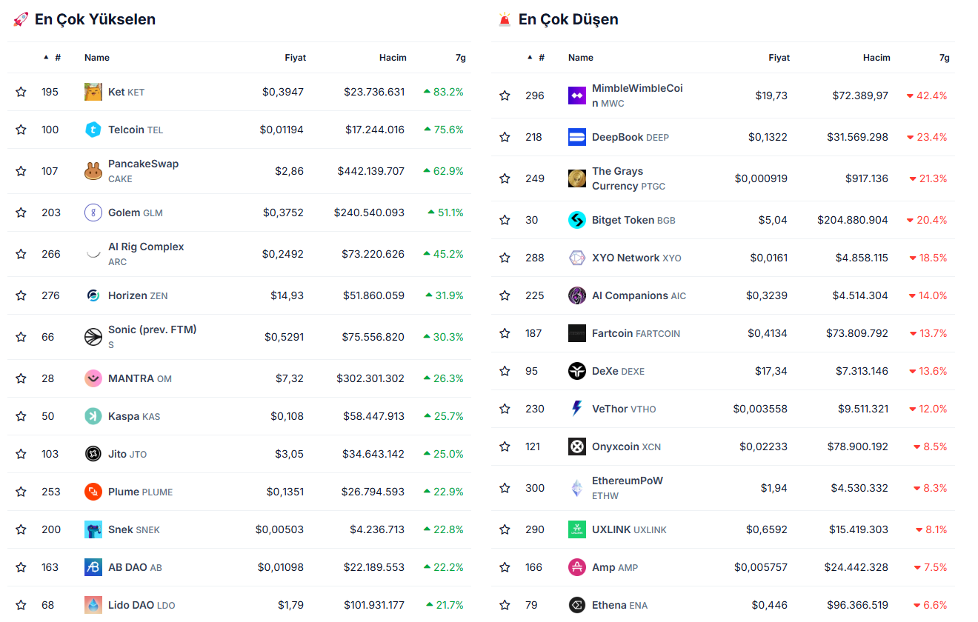
Task: Star Ket to add to watchlist
Action: click(x=21, y=92)
